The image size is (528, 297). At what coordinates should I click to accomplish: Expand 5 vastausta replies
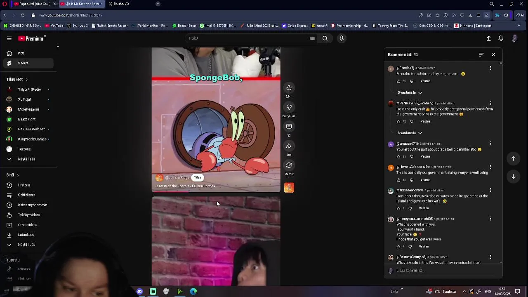[410, 92]
